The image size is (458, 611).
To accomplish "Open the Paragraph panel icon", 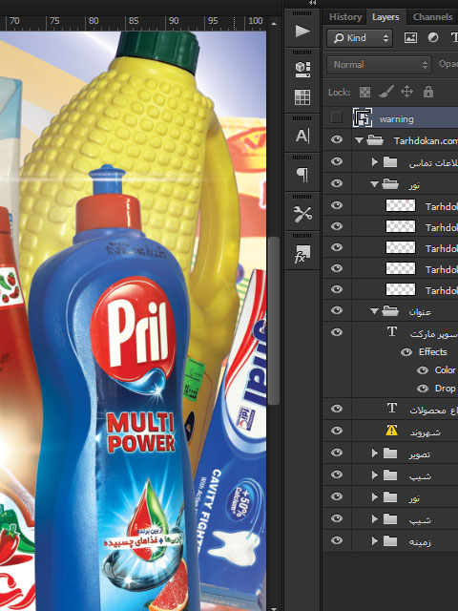I will click(x=302, y=175).
